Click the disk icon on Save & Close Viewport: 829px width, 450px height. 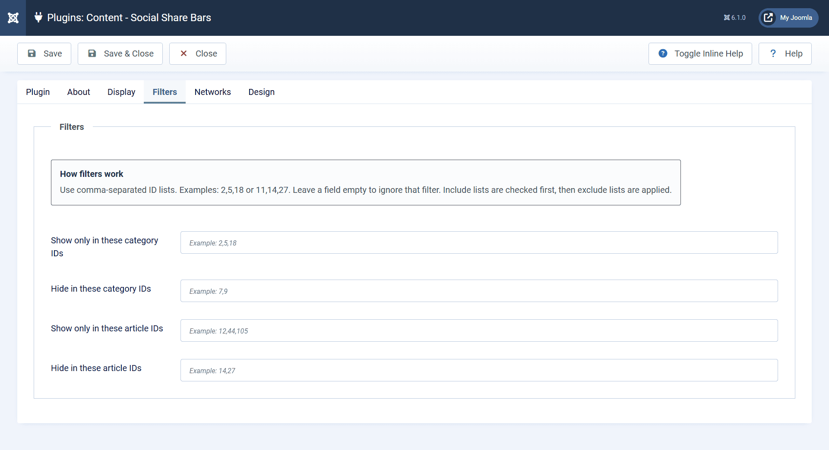[92, 53]
